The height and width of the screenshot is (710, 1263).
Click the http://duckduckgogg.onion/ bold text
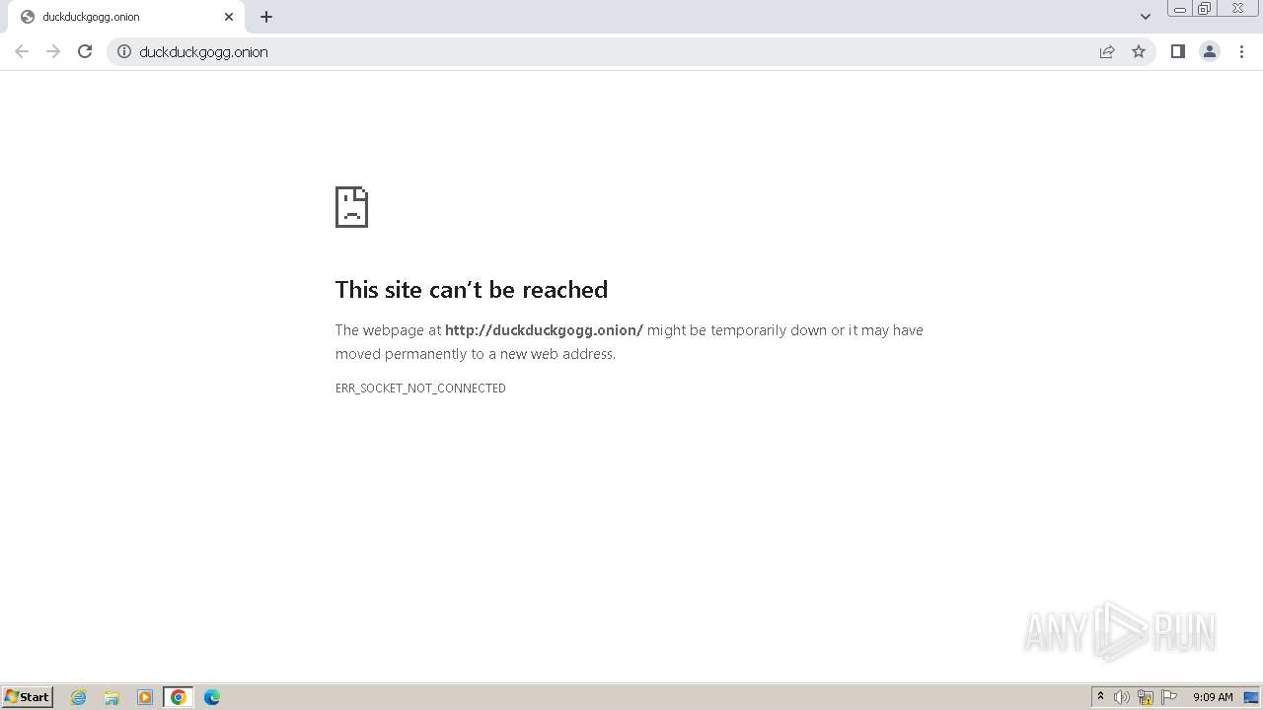pyautogui.click(x=544, y=330)
